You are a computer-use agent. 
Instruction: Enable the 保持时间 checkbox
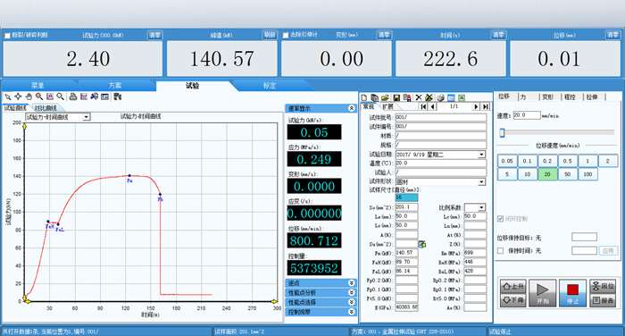pos(501,250)
